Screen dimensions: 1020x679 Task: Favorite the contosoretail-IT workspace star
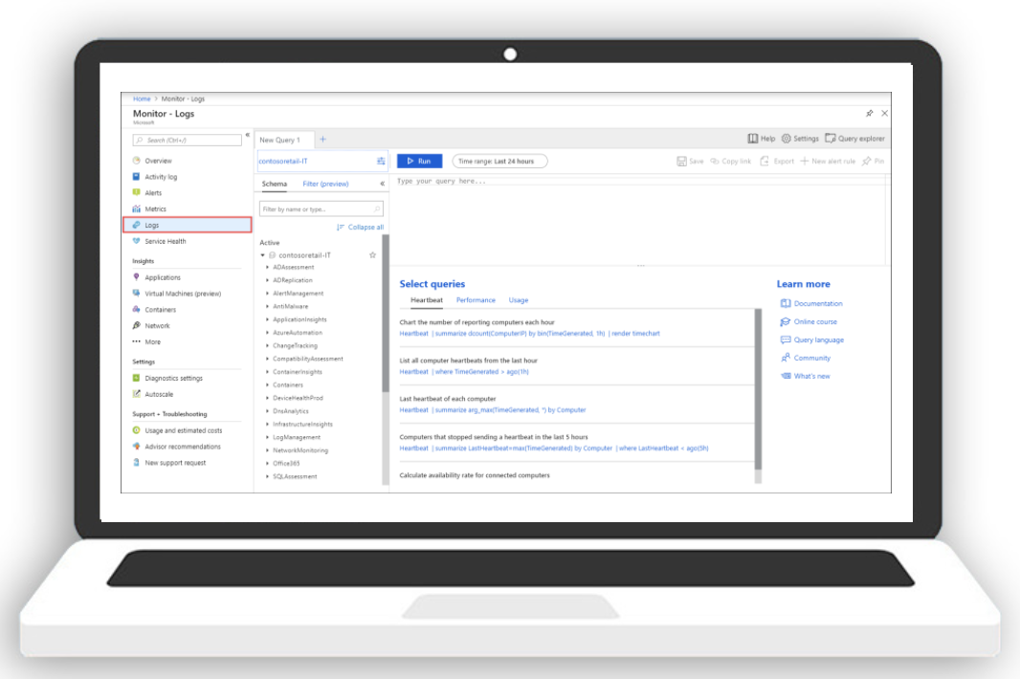tap(373, 255)
